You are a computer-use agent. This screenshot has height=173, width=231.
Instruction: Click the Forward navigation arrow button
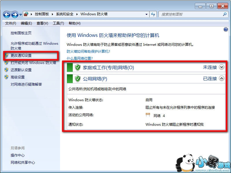[x=15, y=14]
